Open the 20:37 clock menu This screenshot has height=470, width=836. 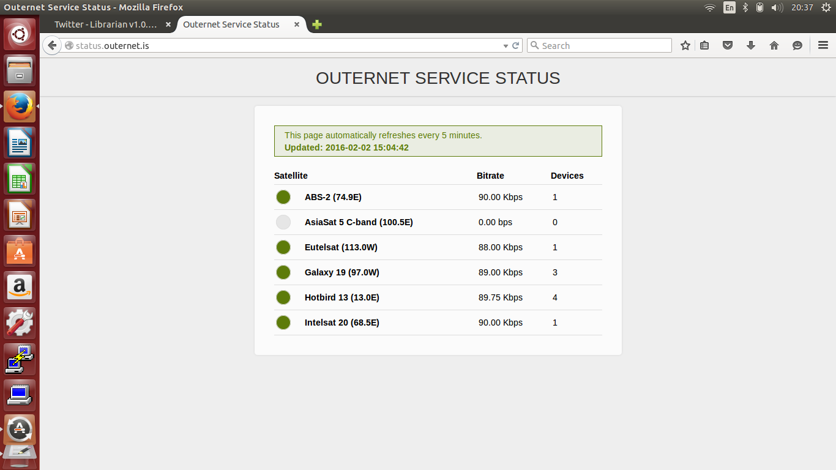click(x=802, y=7)
